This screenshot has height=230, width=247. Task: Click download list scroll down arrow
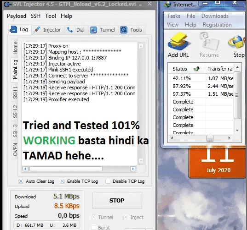[x=237, y=130]
